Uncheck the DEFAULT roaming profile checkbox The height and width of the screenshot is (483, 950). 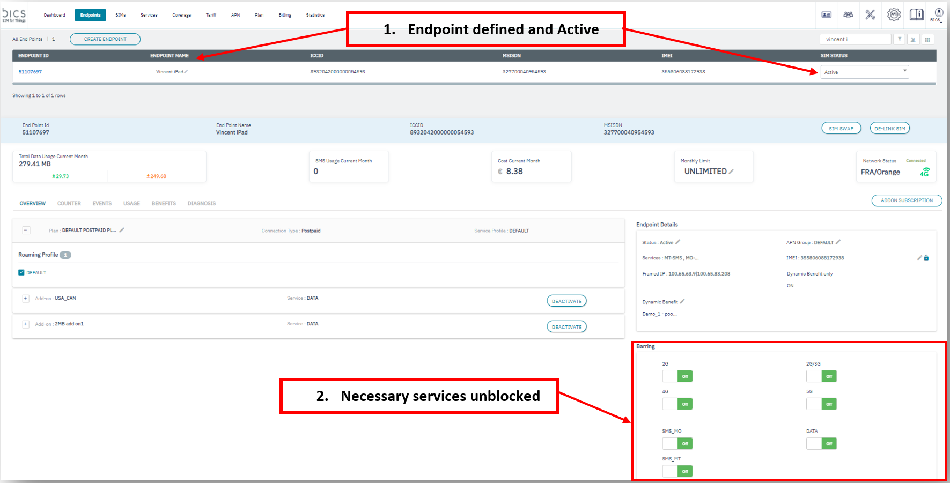[21, 272]
